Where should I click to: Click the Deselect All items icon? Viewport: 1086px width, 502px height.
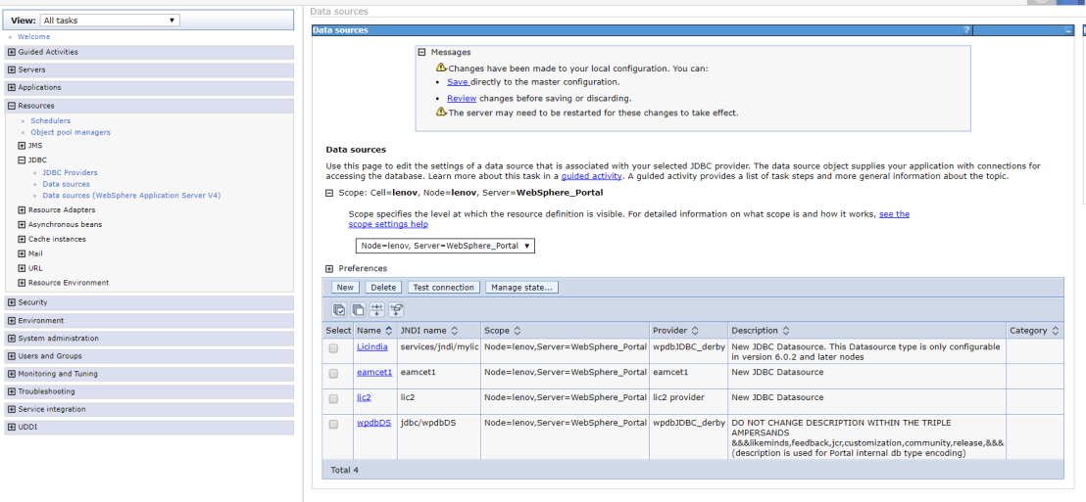coord(358,310)
